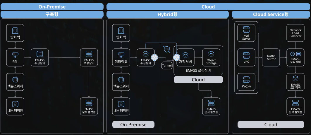Open the 구축형 header tab
The width and height of the screenshot is (311, 135).
click(52, 14)
